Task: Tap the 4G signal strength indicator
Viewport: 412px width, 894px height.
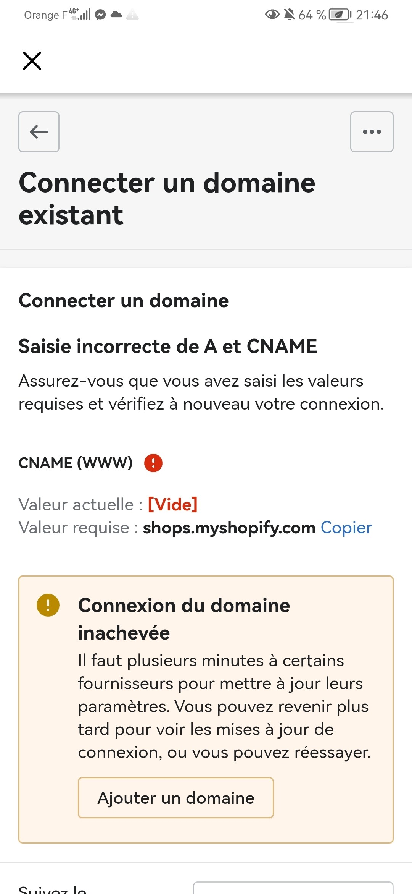Action: tap(80, 15)
